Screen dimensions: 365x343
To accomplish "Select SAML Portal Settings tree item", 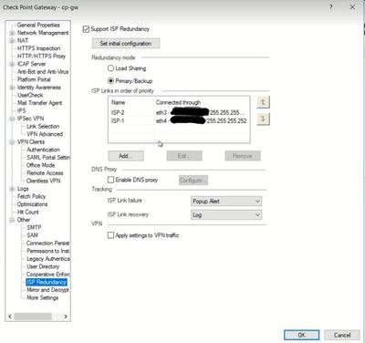I will click(48, 158).
